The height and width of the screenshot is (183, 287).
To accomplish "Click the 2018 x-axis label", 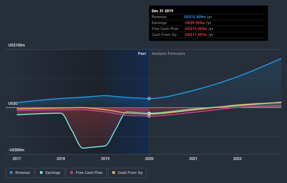I will (x=61, y=159).
